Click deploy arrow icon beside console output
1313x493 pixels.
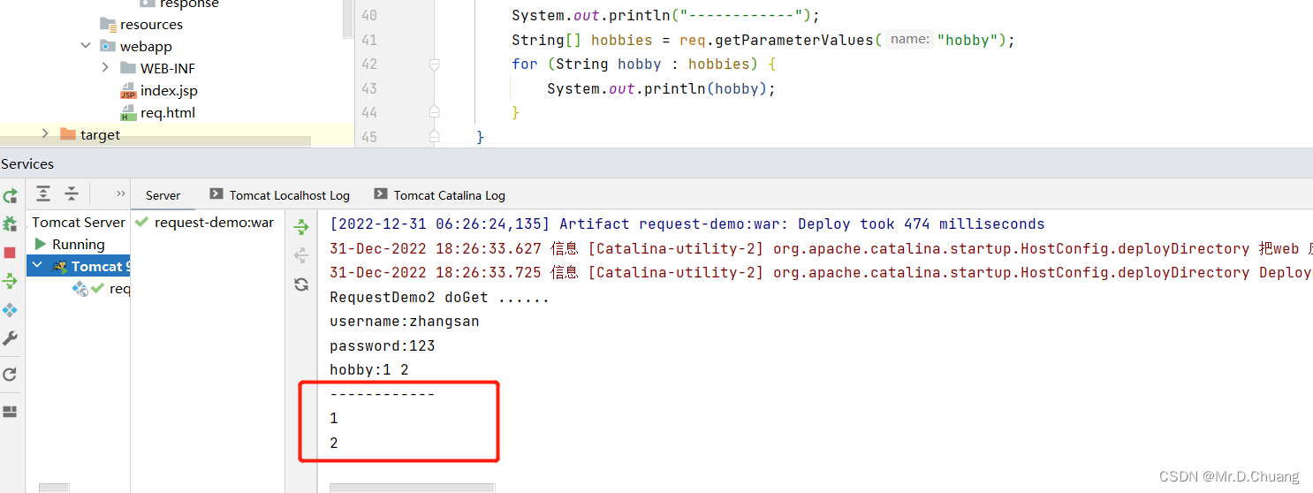click(301, 227)
